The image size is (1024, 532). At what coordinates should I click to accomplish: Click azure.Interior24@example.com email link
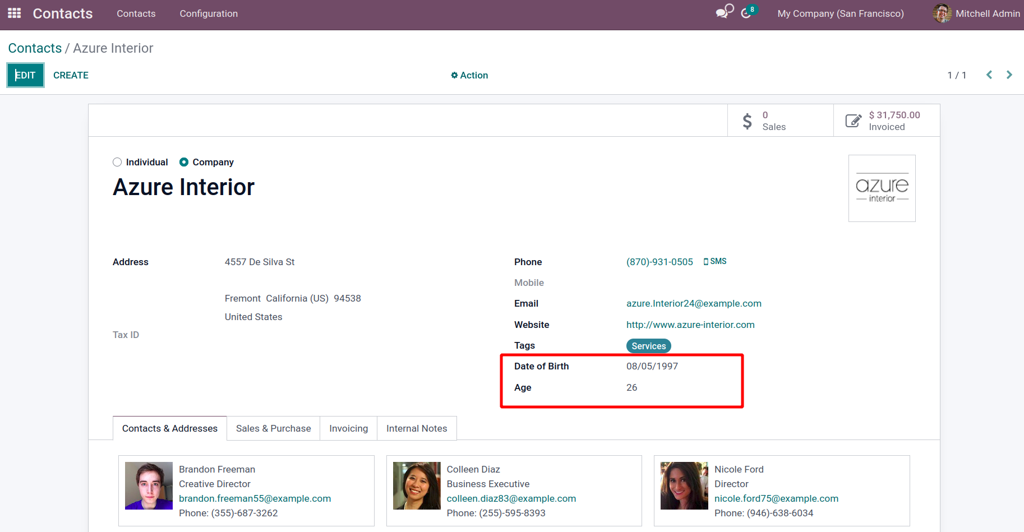coord(694,303)
